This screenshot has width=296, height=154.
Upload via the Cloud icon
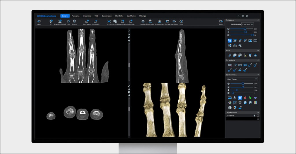pos(181,22)
